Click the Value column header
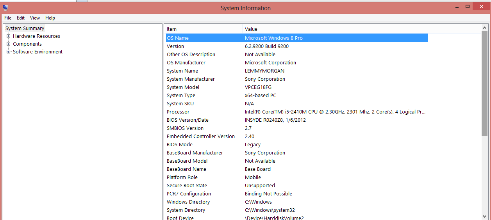The width and height of the screenshot is (491, 220). 335,29
